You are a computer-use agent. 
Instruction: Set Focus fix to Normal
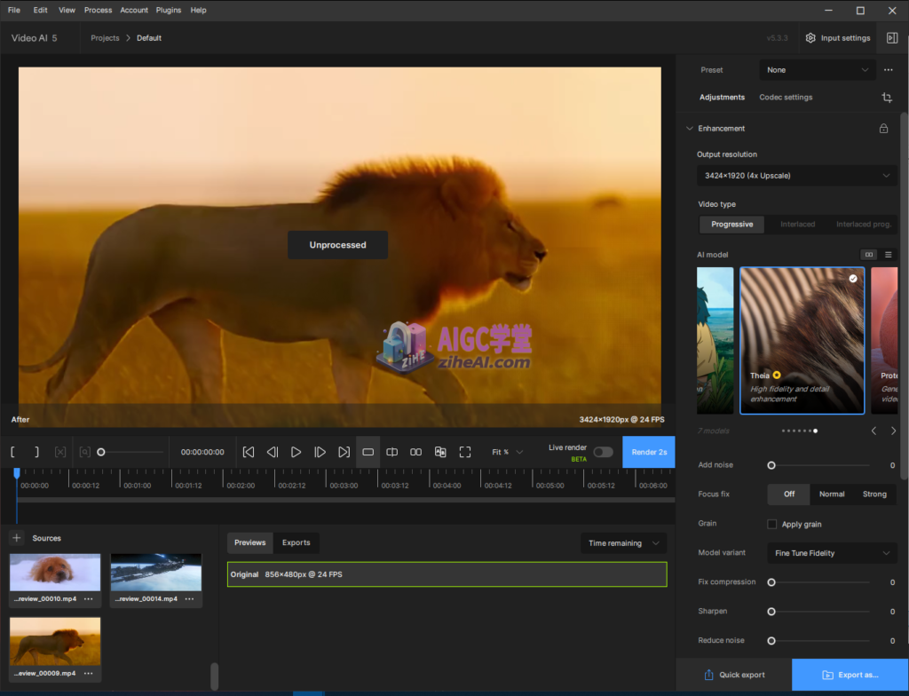(x=832, y=494)
